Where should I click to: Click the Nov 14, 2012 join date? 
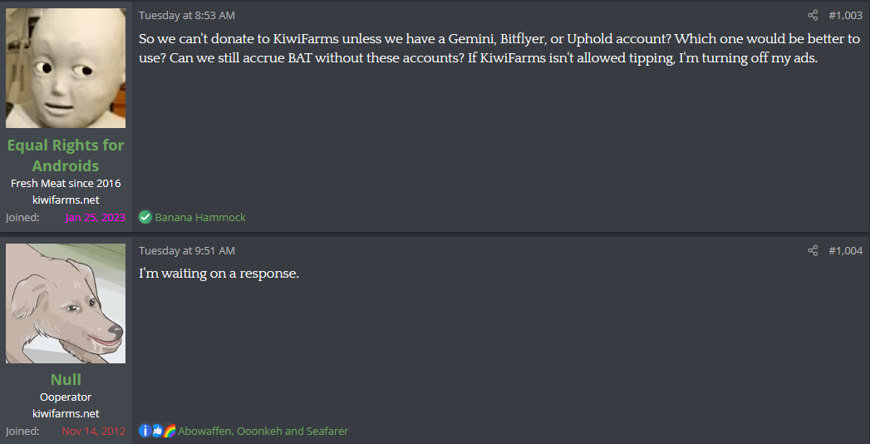(x=94, y=432)
